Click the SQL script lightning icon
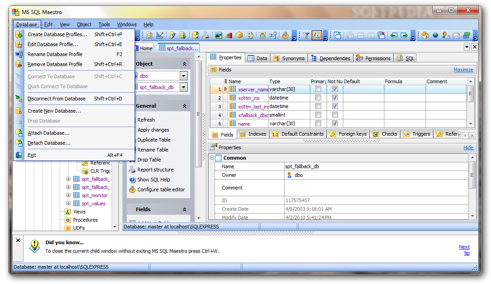Viewport: 491px width, 284px height. click(x=173, y=35)
